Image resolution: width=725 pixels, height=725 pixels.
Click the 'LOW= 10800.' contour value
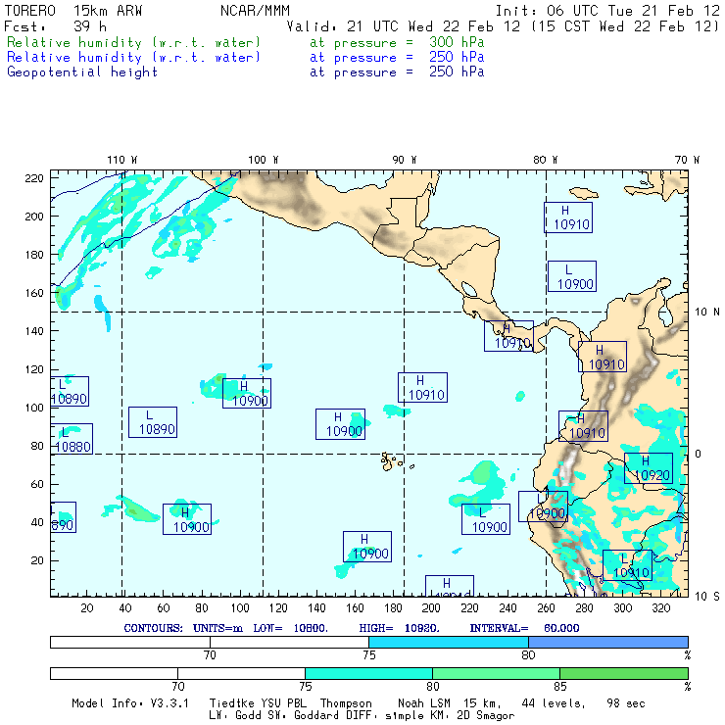click(290, 628)
